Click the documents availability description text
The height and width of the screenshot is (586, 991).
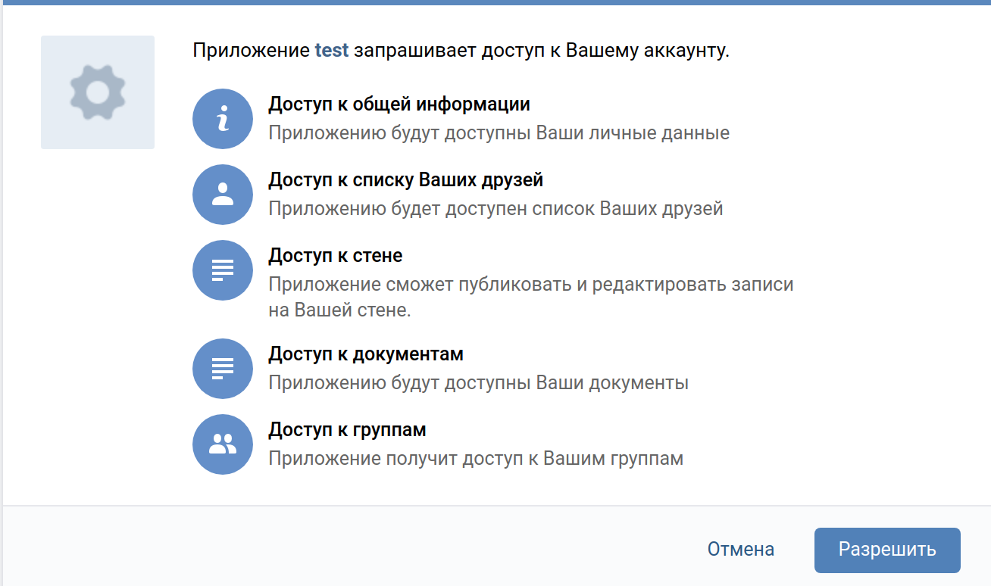(x=478, y=383)
